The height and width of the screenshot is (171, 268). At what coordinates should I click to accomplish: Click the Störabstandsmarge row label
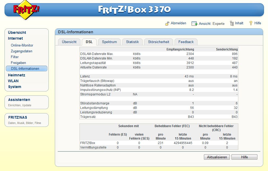pyautogui.click(x=95, y=103)
